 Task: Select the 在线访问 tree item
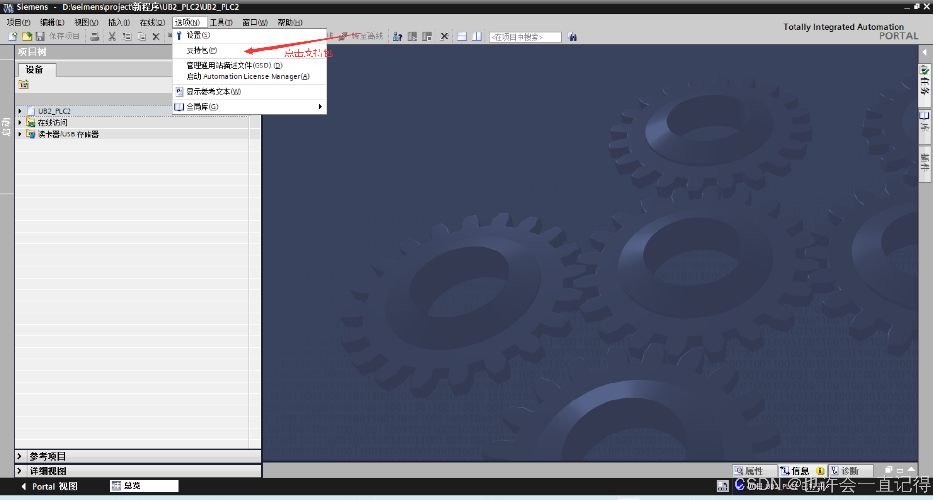52,123
